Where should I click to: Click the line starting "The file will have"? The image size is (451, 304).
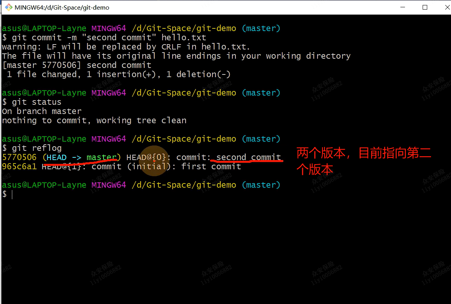point(176,56)
